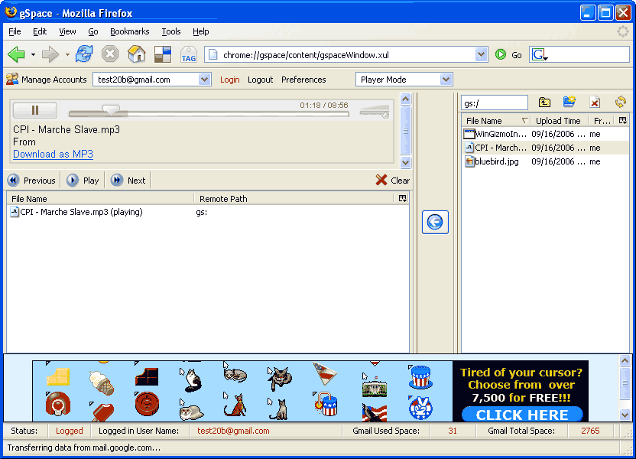Open the File menu
This screenshot has height=459, width=636.
tap(15, 31)
